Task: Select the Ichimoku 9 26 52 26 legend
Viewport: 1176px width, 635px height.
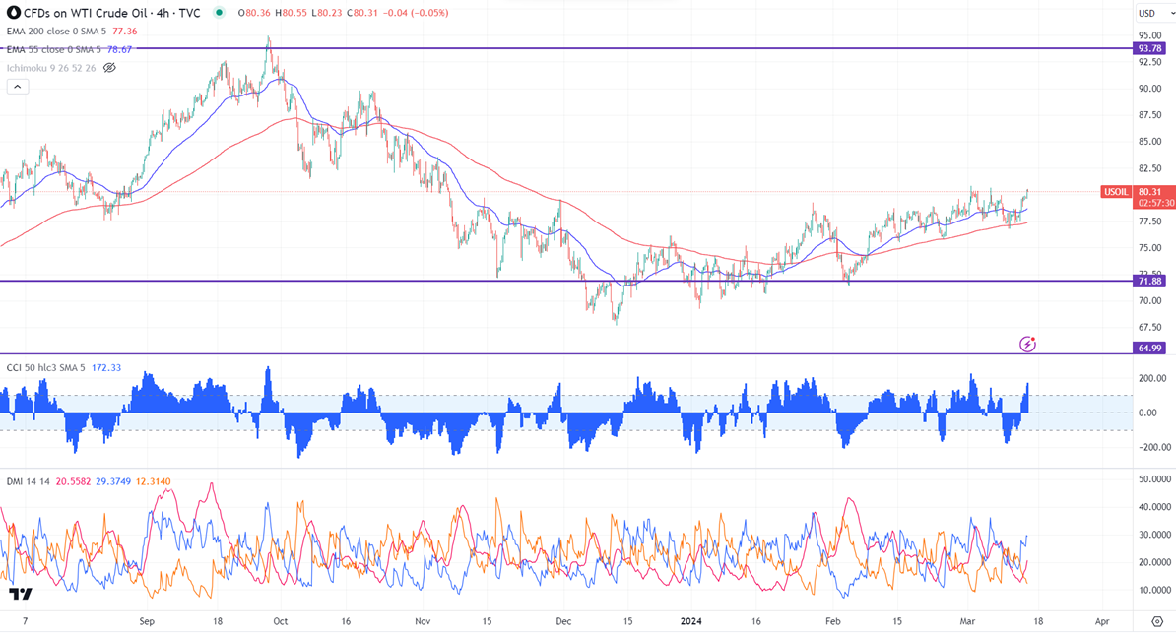Action: (x=51, y=68)
